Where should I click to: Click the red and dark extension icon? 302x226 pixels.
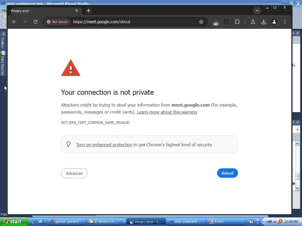226,22
